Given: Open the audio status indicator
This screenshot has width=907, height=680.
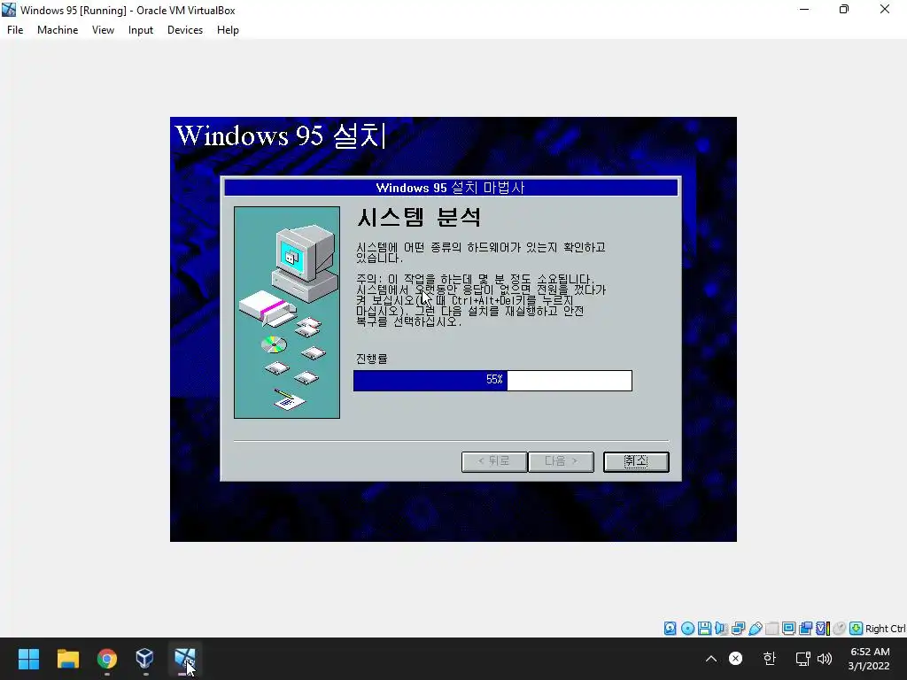Looking at the screenshot, I should click(x=721, y=629).
